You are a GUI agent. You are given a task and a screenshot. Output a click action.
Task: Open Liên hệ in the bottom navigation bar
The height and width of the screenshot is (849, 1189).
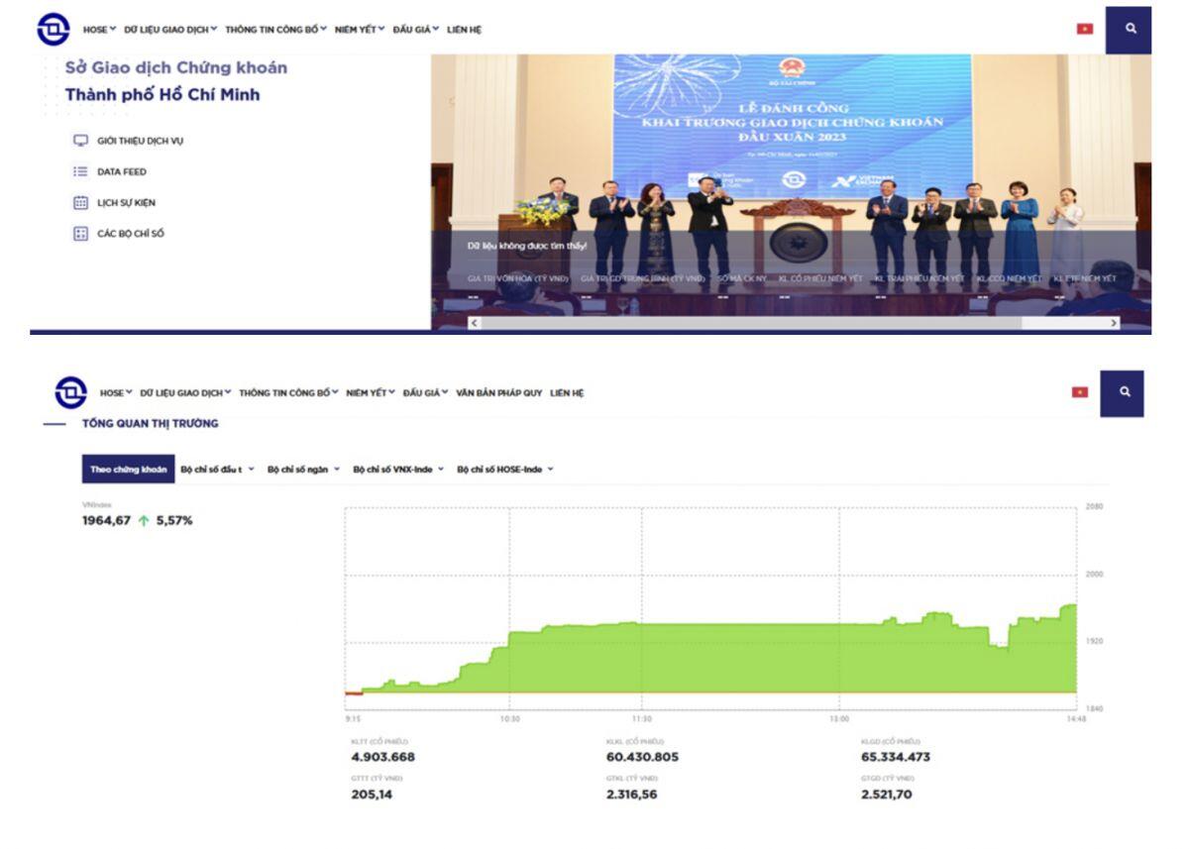[567, 393]
